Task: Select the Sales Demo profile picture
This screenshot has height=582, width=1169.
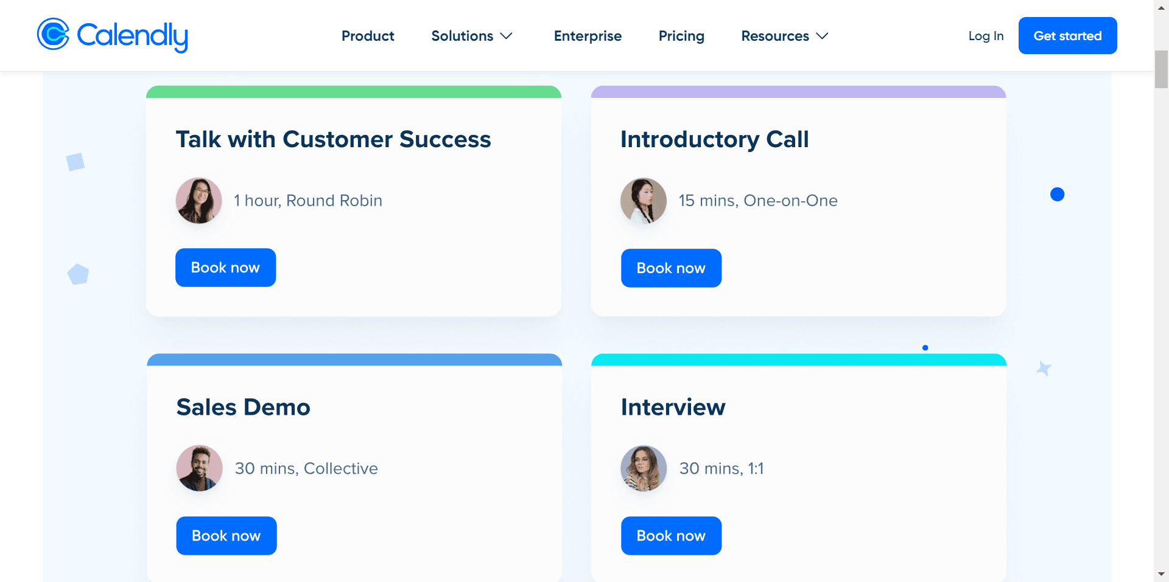Action: tap(198, 468)
